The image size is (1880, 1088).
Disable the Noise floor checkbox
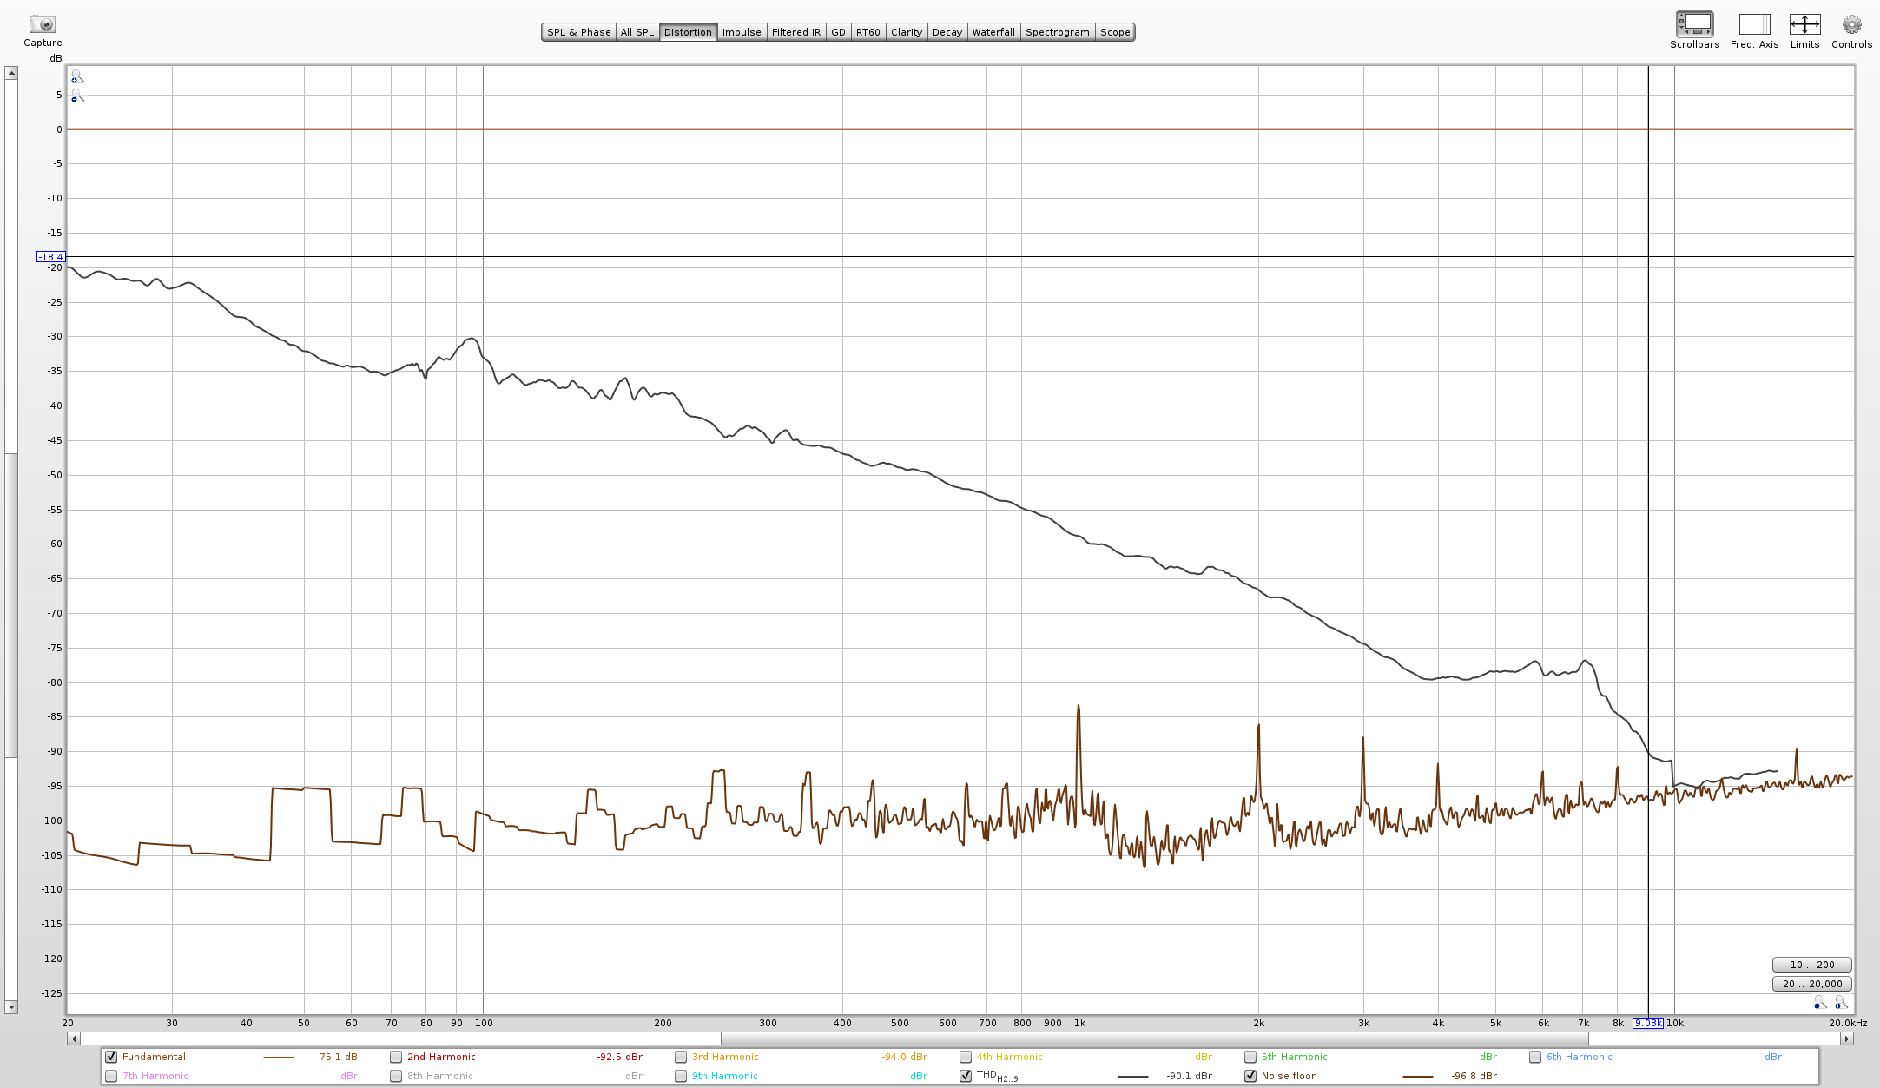pyautogui.click(x=1250, y=1076)
